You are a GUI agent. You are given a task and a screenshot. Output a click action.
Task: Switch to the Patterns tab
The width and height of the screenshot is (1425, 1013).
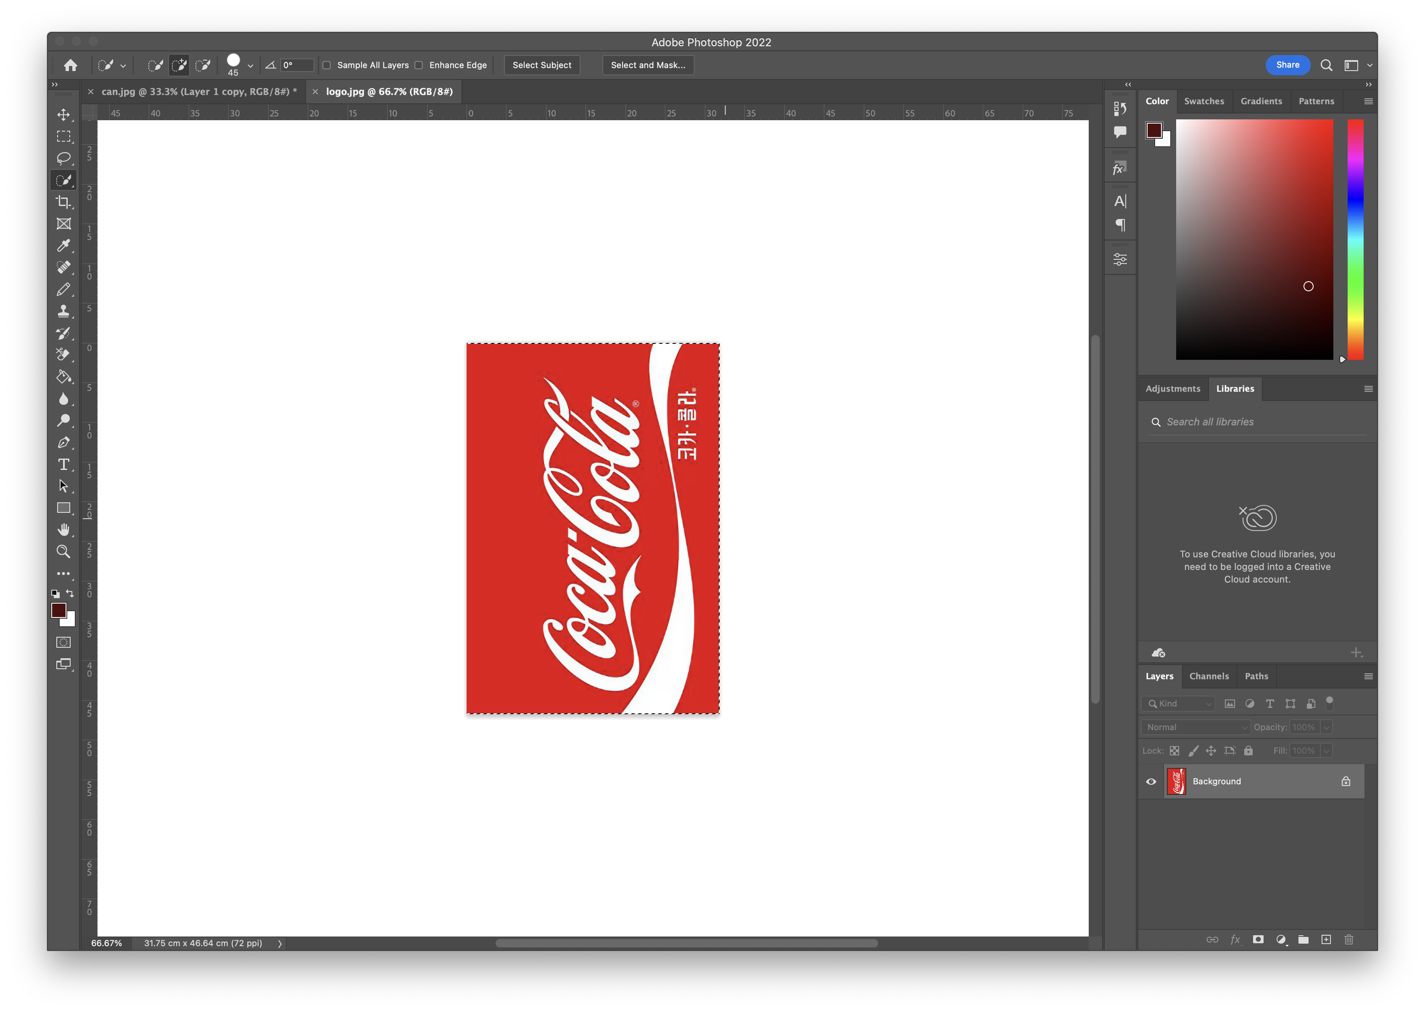click(x=1316, y=101)
